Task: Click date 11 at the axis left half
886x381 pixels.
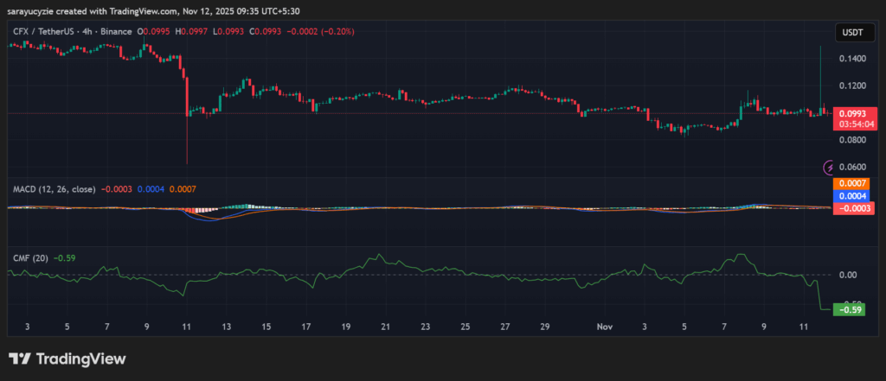Action: pyautogui.click(x=186, y=327)
